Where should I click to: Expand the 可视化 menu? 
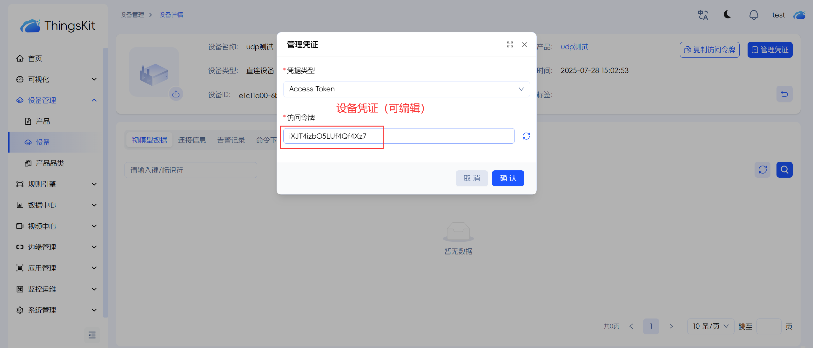[56, 79]
